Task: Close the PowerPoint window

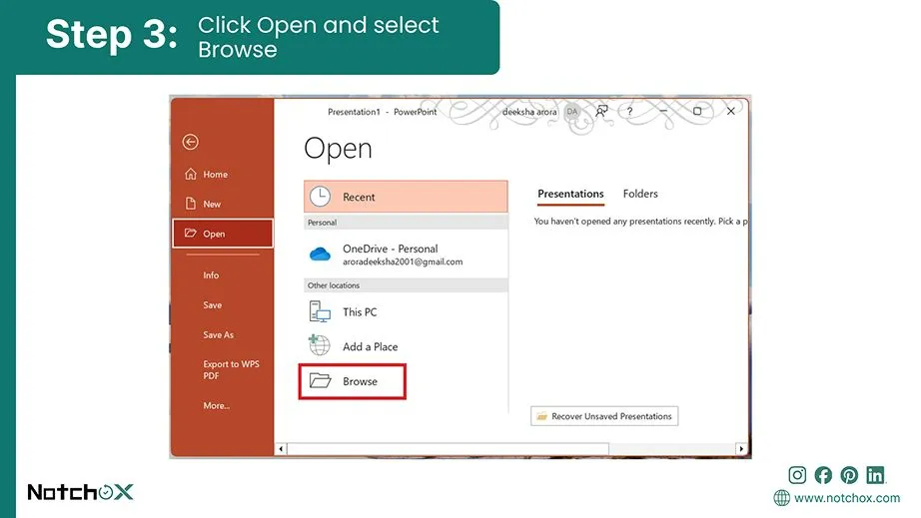Action: [x=730, y=111]
